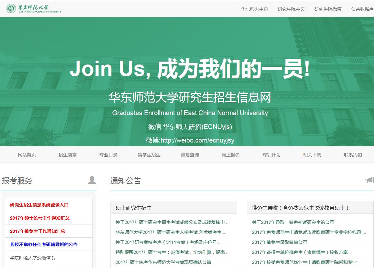
Task: Open the 留学生招生 menu item
Action: 149,155
